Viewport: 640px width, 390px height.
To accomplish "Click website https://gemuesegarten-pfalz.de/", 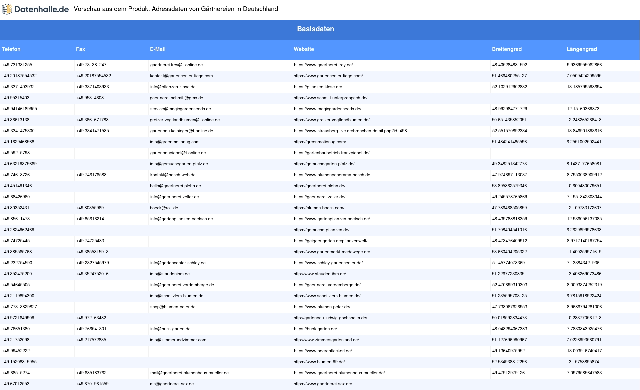I will pyautogui.click(x=324, y=164).
